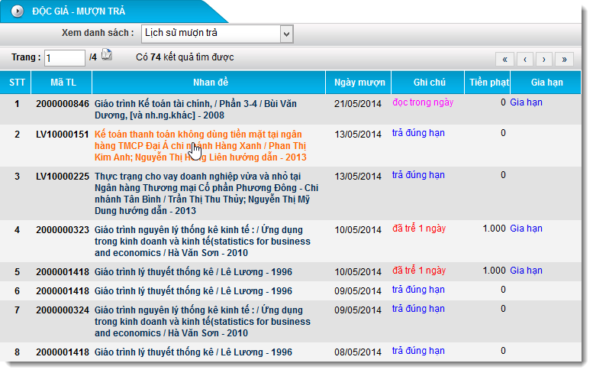Open the ĐỘC GIẢ - MƯỢN TRẢ tab
The height and width of the screenshot is (373, 593).
click(114, 11)
